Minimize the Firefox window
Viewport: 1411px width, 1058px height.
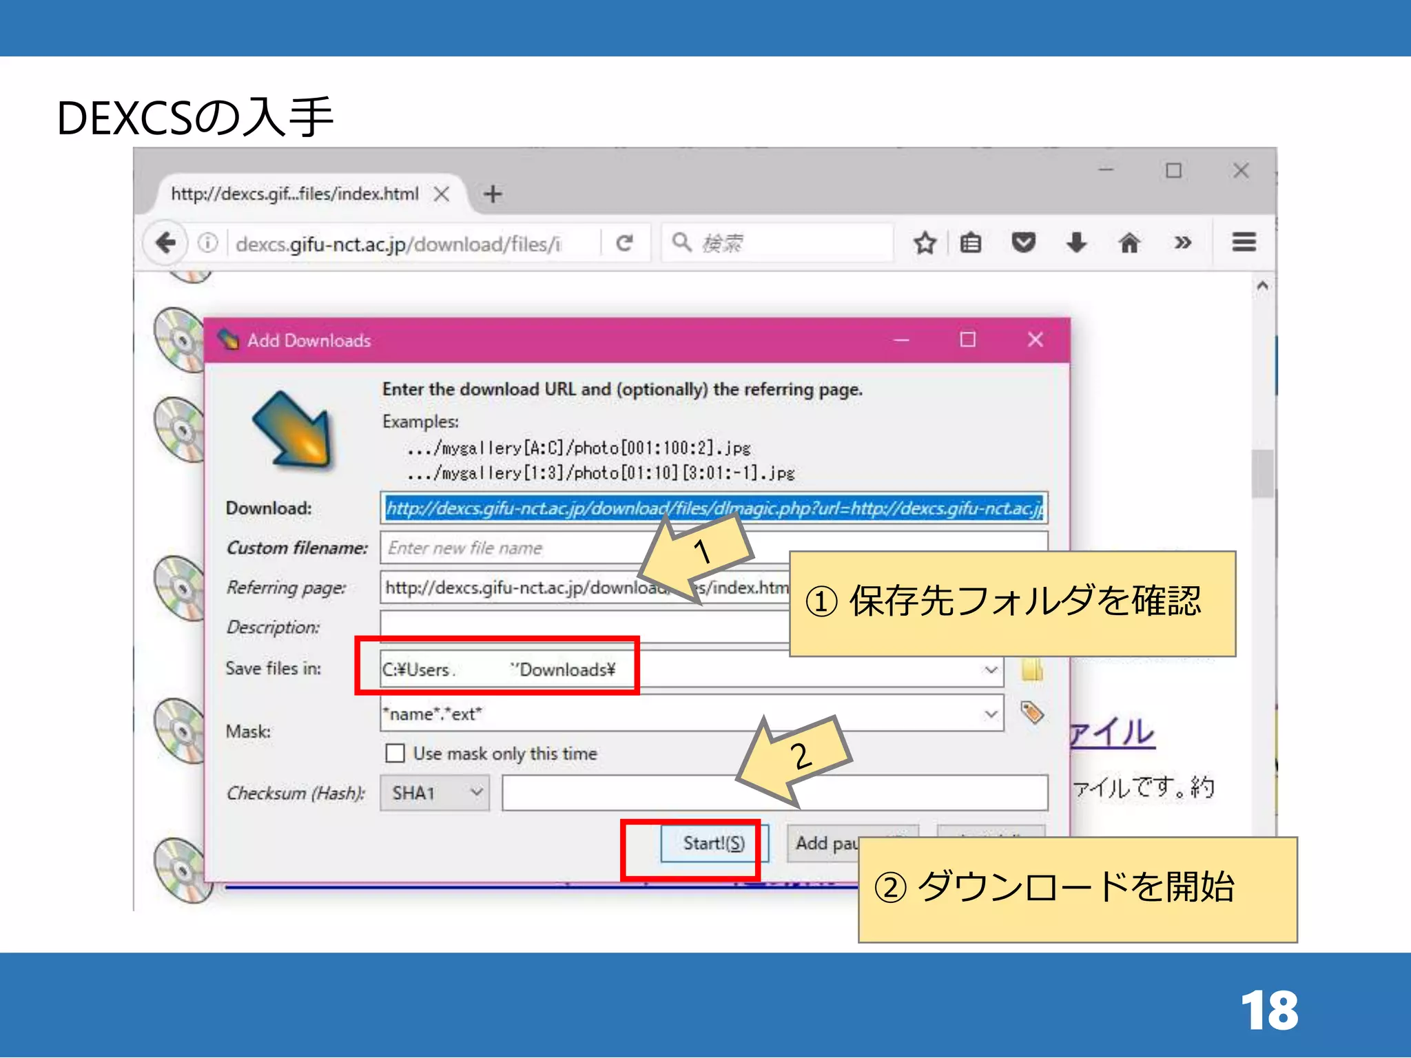point(1106,170)
